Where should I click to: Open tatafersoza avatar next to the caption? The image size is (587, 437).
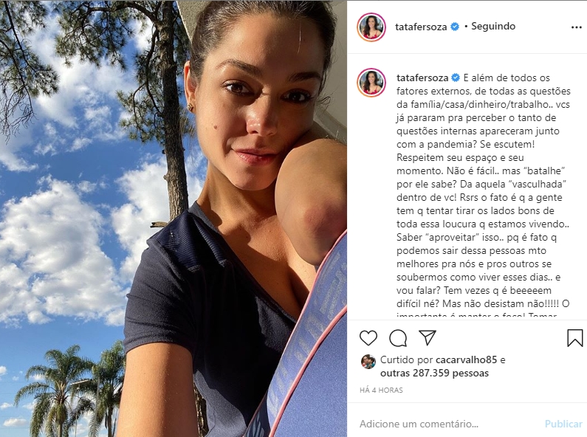click(371, 83)
